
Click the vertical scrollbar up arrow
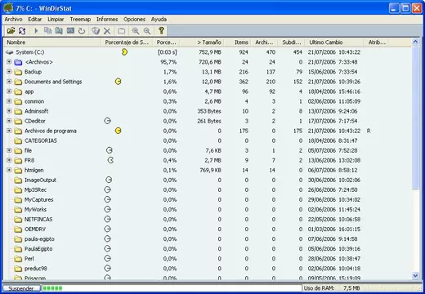[415, 42]
